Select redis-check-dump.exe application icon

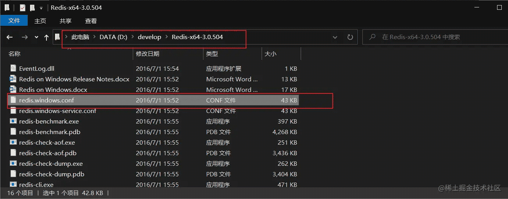[x=13, y=163]
